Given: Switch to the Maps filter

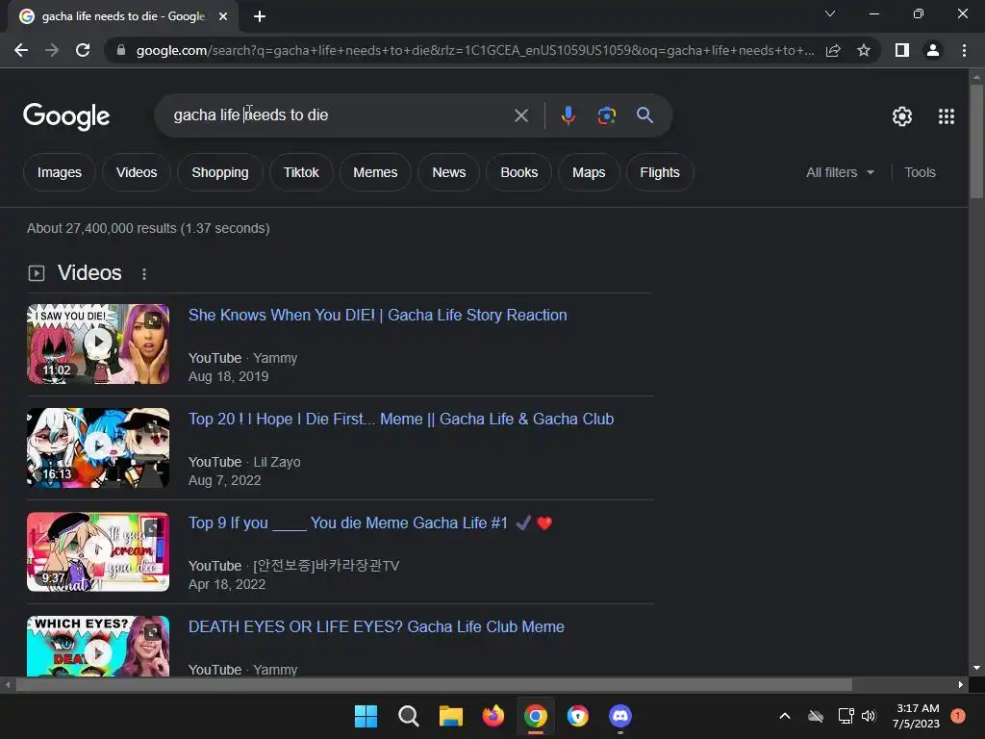Looking at the screenshot, I should (x=589, y=172).
